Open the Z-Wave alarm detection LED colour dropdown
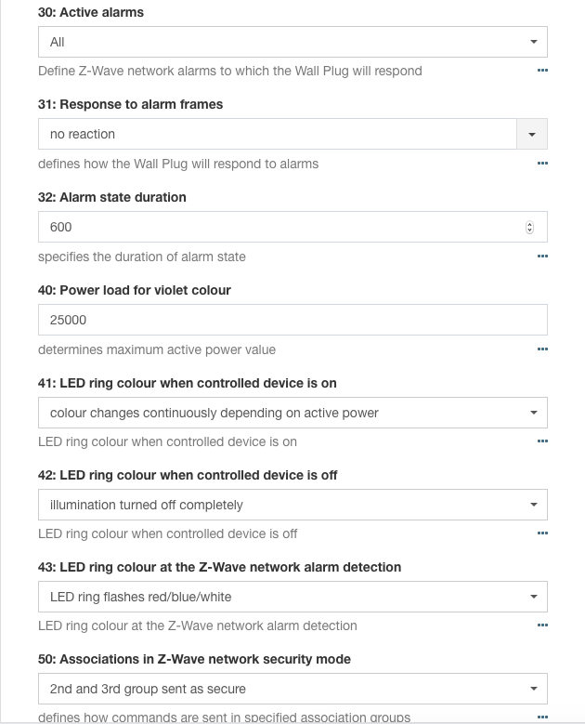The height and width of the screenshot is (724, 585). (292, 597)
